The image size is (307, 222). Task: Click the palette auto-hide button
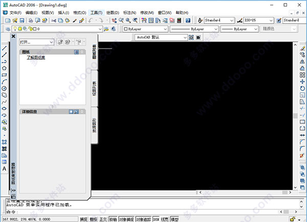pyautogui.click(x=13, y=190)
